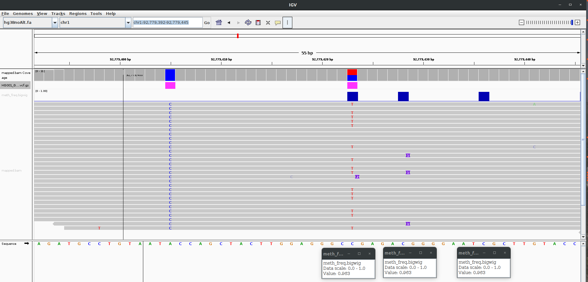Open the Tools menu

point(96,13)
